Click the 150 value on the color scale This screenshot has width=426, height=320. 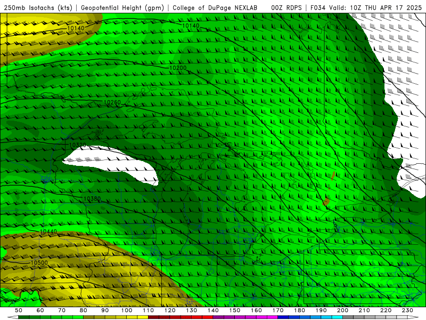click(x=235, y=310)
